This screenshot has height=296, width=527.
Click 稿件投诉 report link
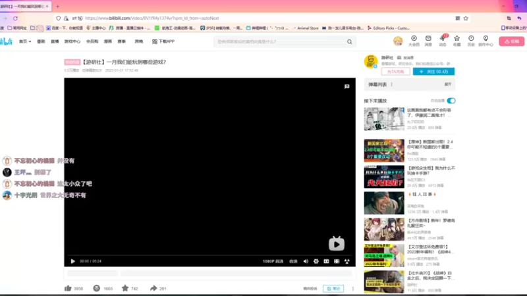point(310,289)
